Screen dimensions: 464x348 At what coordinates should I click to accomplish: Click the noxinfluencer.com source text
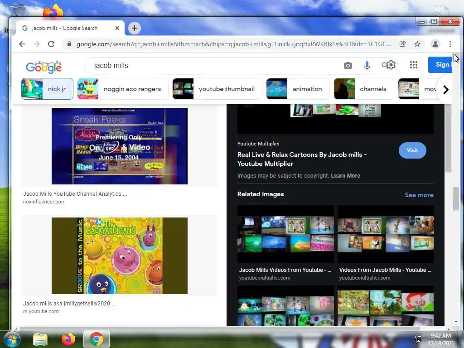[44, 202]
